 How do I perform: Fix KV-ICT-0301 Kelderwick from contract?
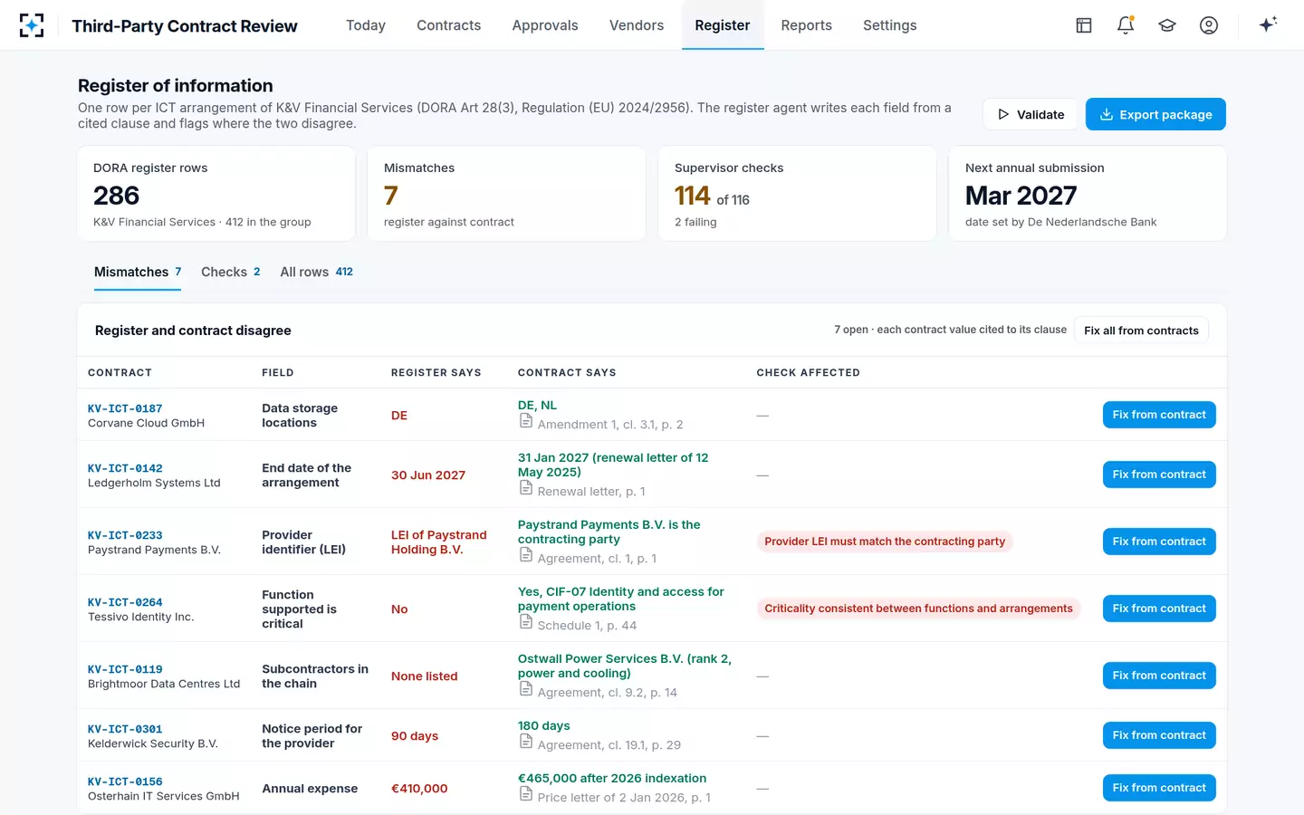(x=1159, y=735)
